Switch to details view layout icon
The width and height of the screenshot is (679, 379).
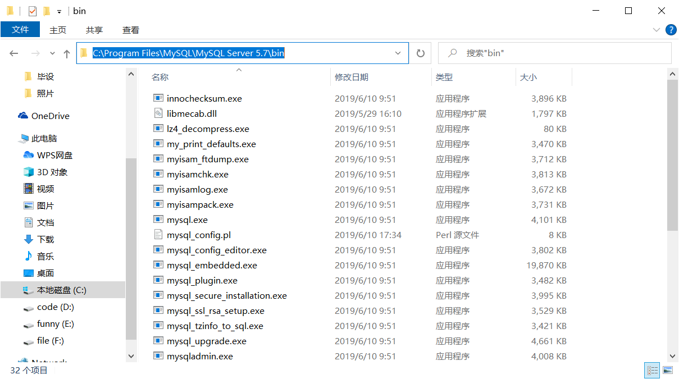click(653, 370)
